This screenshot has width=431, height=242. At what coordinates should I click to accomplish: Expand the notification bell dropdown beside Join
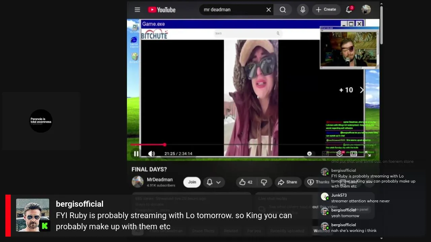[214, 182]
